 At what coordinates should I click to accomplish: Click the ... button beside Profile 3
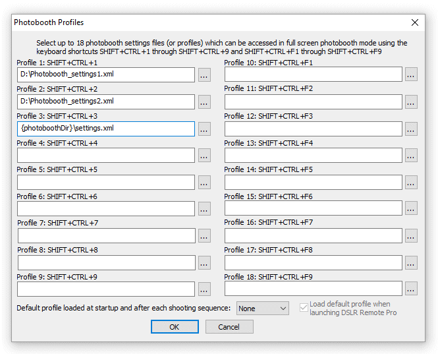[204, 129]
